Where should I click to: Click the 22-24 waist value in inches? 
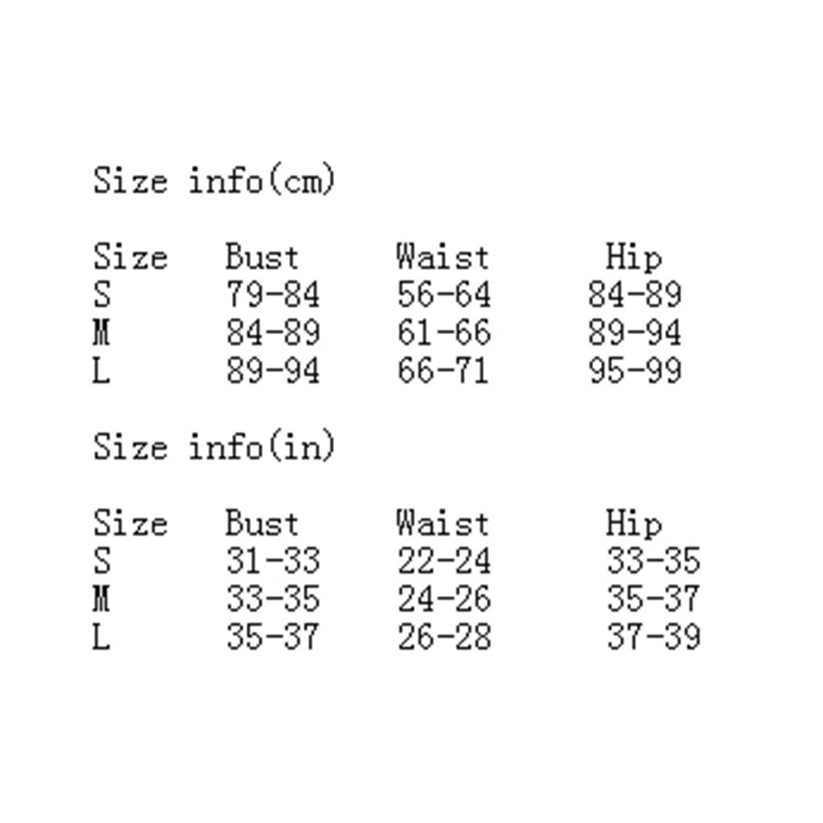coord(444,561)
